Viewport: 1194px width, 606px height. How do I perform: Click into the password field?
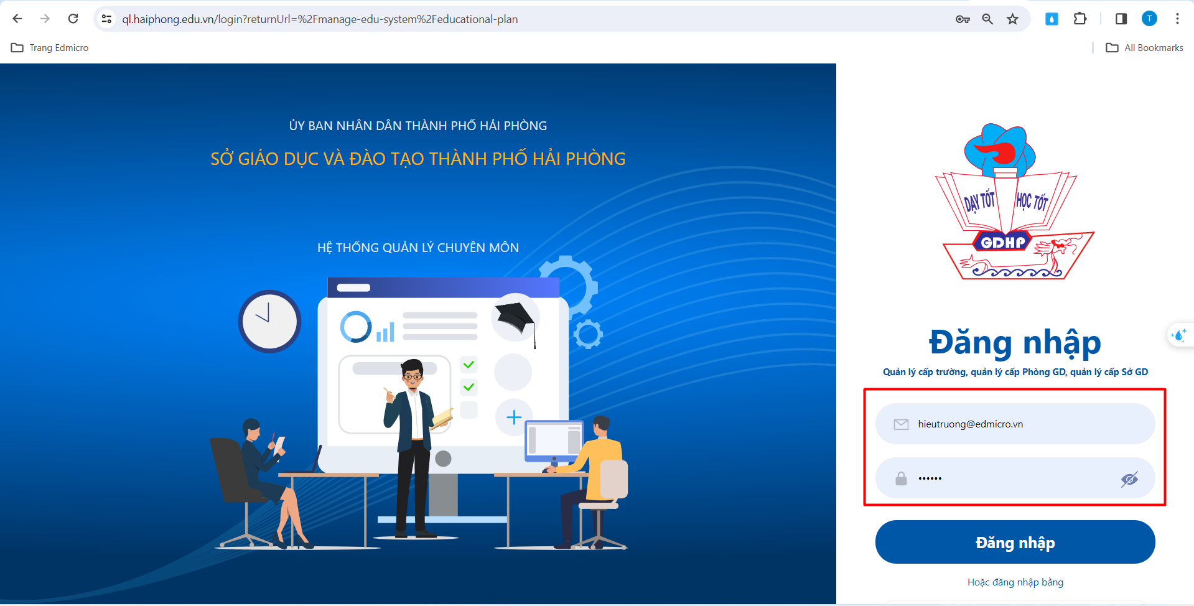click(1014, 478)
